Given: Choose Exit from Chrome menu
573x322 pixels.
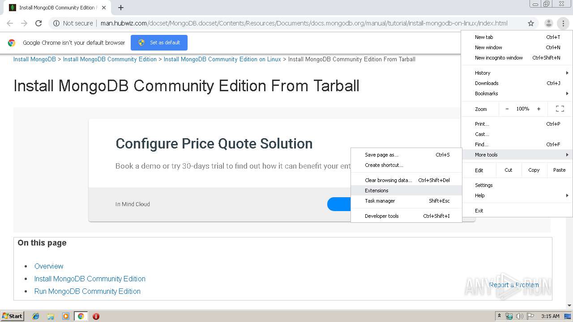Looking at the screenshot, I should [x=517, y=211].
